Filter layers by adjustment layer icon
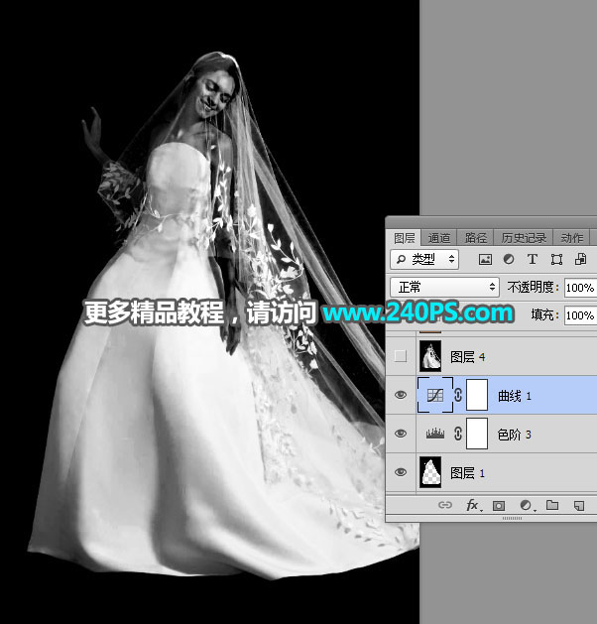 [509, 260]
